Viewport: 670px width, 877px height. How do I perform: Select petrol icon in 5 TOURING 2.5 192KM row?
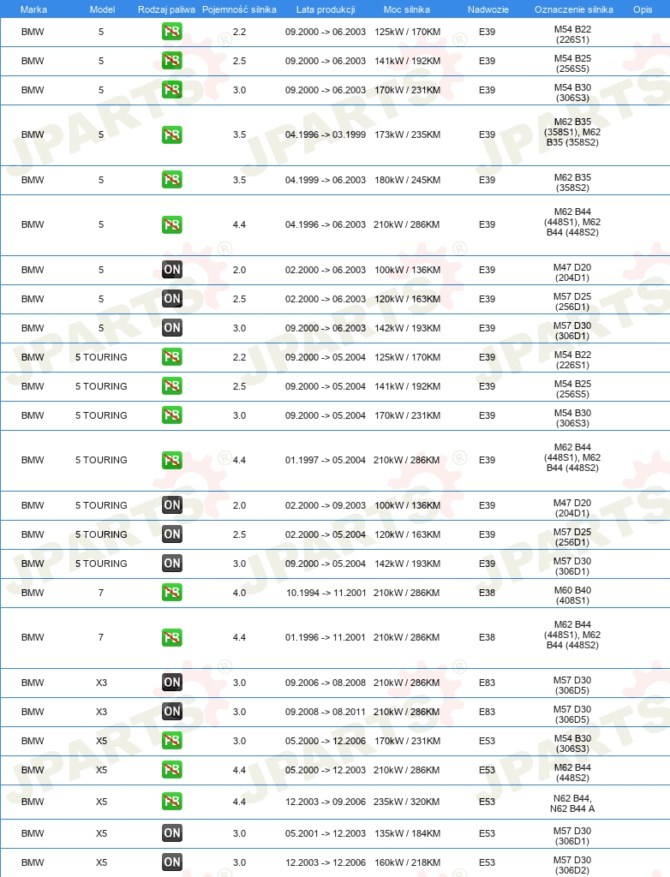(172, 386)
